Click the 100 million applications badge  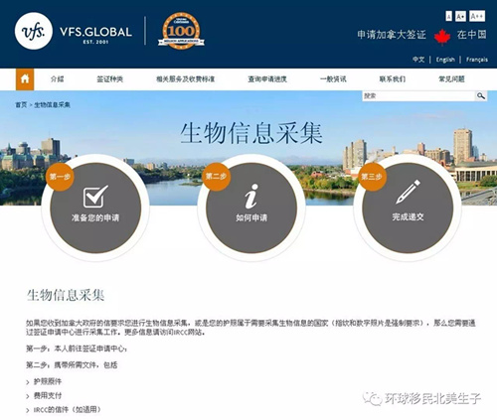[181, 31]
